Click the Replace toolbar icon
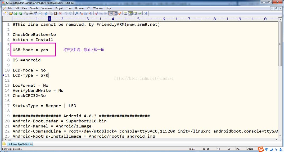The height and width of the screenshot is (152, 284). click(81, 13)
